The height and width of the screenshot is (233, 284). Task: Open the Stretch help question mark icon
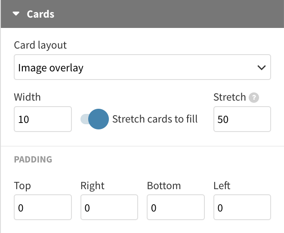point(254,98)
